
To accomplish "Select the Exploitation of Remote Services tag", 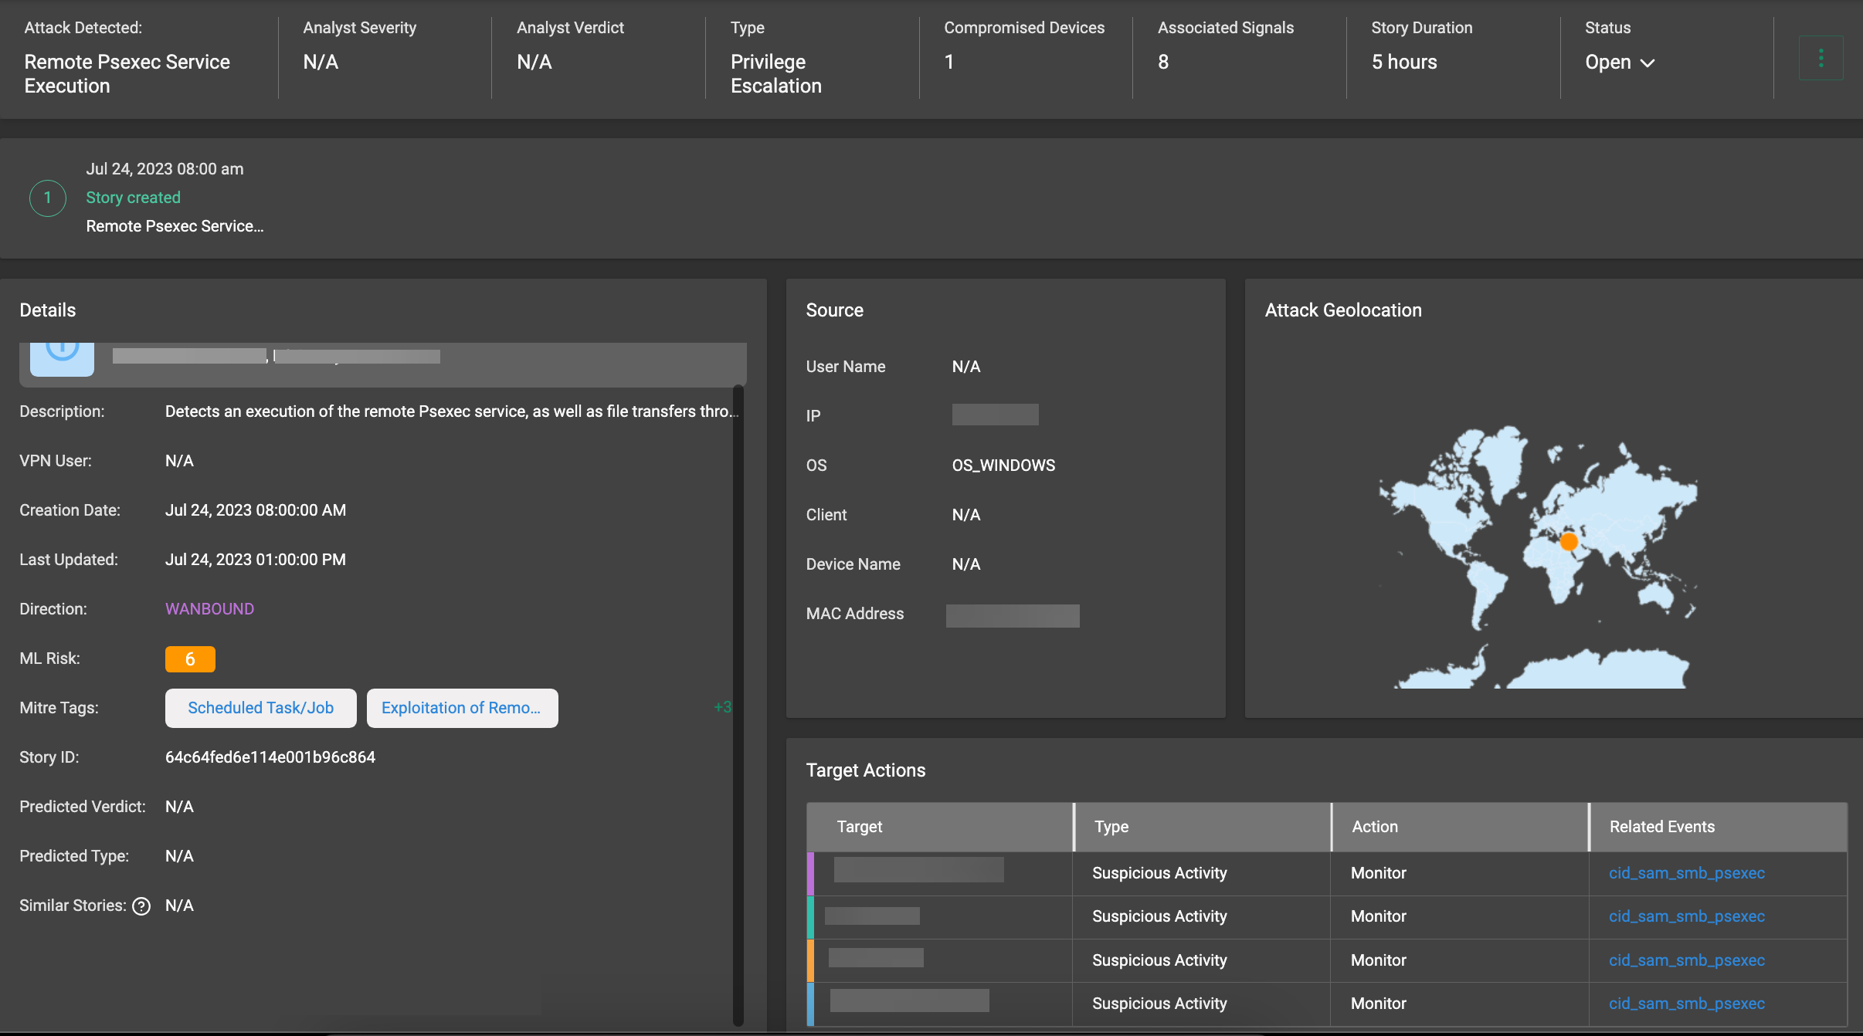I will click(461, 707).
